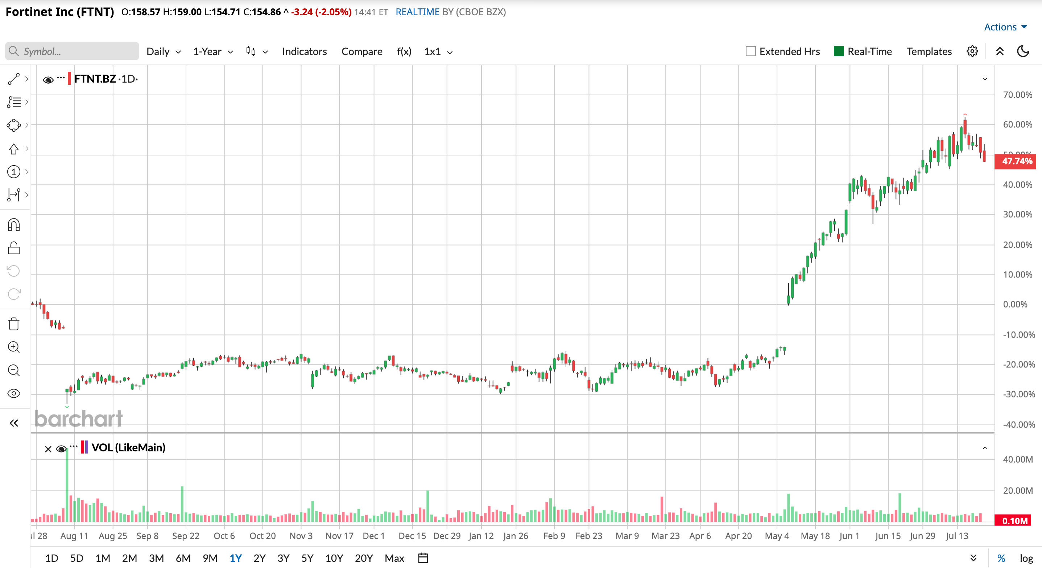Delete drawings with the trash icon
The height and width of the screenshot is (568, 1042).
[x=14, y=324]
